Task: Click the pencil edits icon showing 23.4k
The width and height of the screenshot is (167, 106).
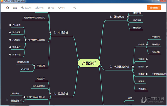Action: click(x=36, y=8)
